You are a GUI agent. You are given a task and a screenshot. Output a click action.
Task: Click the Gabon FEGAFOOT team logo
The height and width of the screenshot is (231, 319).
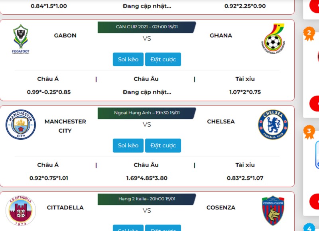[x=21, y=39]
